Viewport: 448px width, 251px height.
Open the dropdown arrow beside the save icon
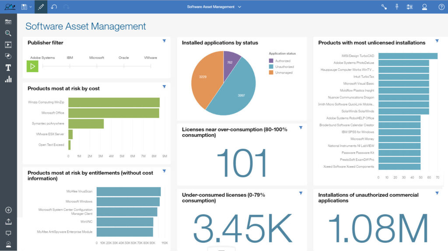coord(31,7)
